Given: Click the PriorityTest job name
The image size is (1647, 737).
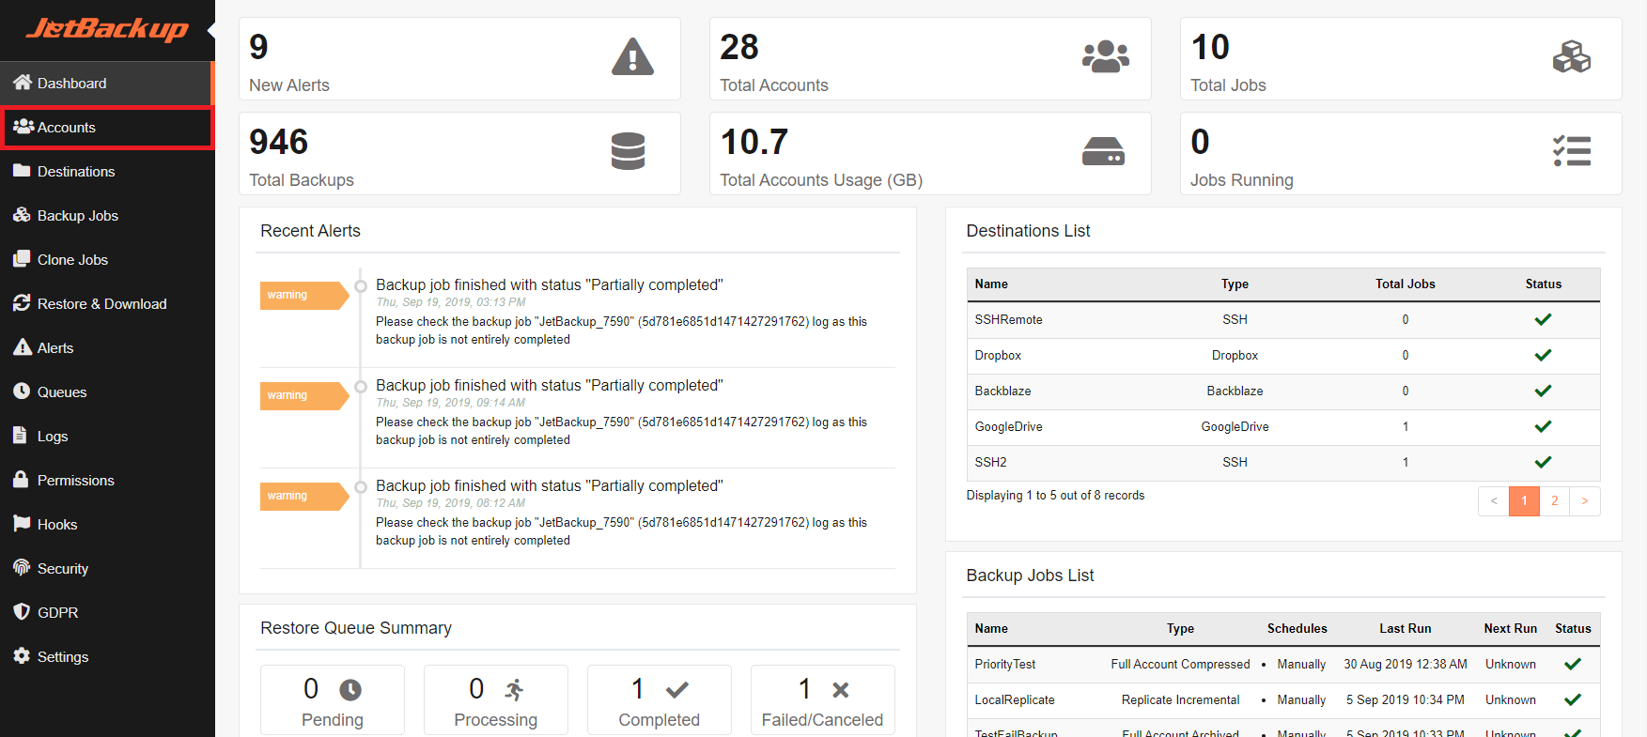Looking at the screenshot, I should [1005, 664].
